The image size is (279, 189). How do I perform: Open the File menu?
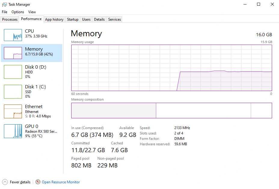(5, 12)
